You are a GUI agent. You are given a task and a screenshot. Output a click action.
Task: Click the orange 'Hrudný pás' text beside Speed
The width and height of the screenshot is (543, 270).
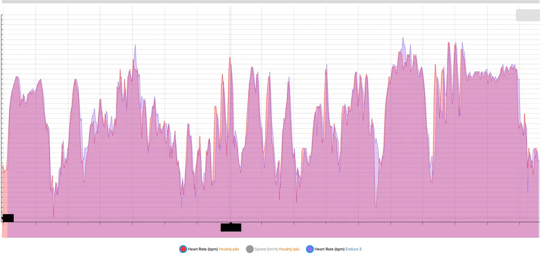(289, 249)
